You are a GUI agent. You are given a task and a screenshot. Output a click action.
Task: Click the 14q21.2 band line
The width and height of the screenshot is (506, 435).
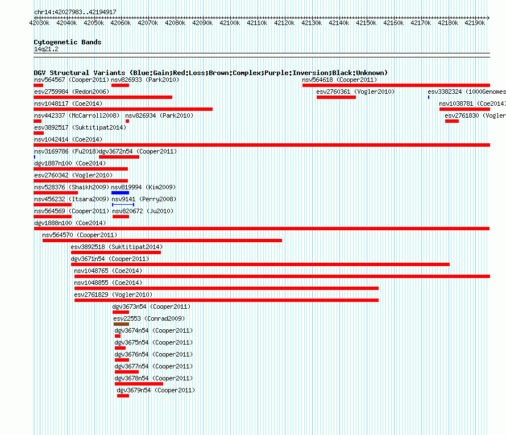[262, 55]
